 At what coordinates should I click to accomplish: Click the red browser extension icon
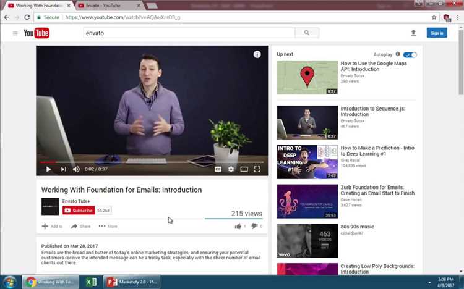pos(447,17)
